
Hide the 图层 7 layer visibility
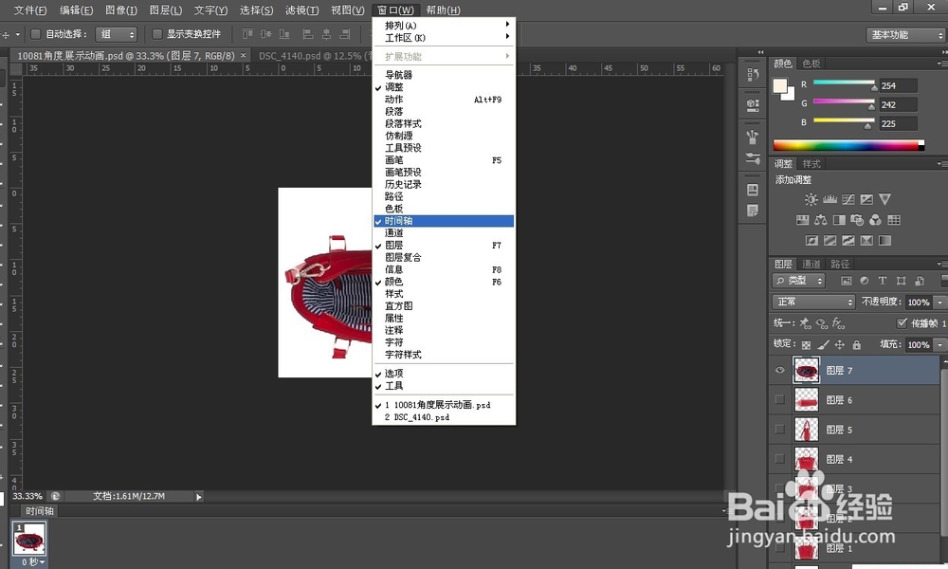pos(779,370)
